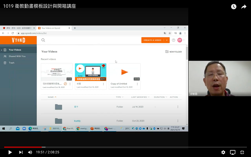Open the 01:33 coronavirus video thumbnail
This screenshot has width=251, height=157.
pos(57,72)
